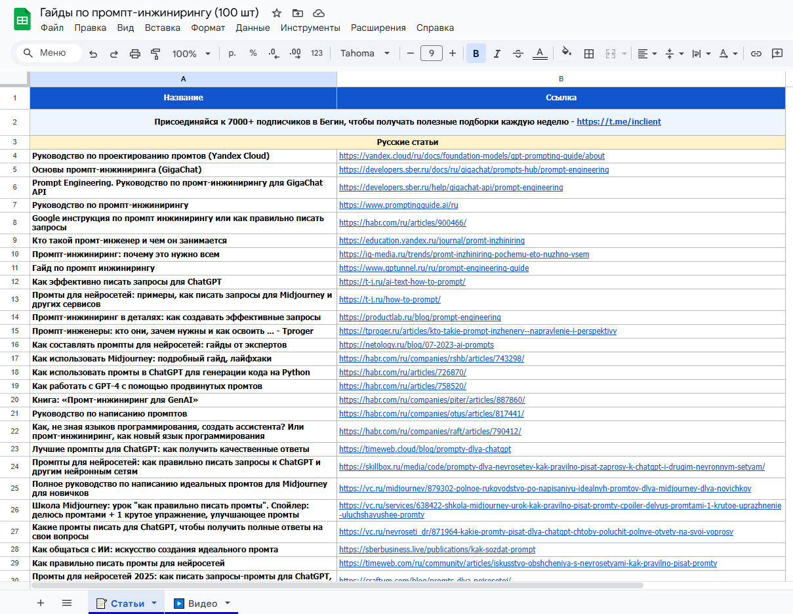This screenshot has height=614, width=793.
Task: Select the paint format roller tool
Action: coord(155,54)
